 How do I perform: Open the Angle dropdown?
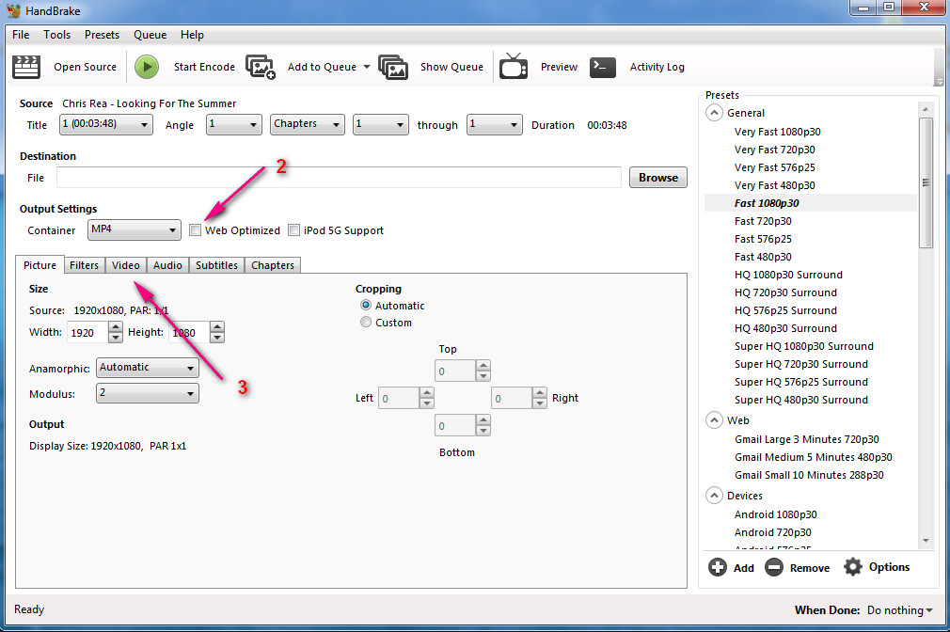[234, 124]
